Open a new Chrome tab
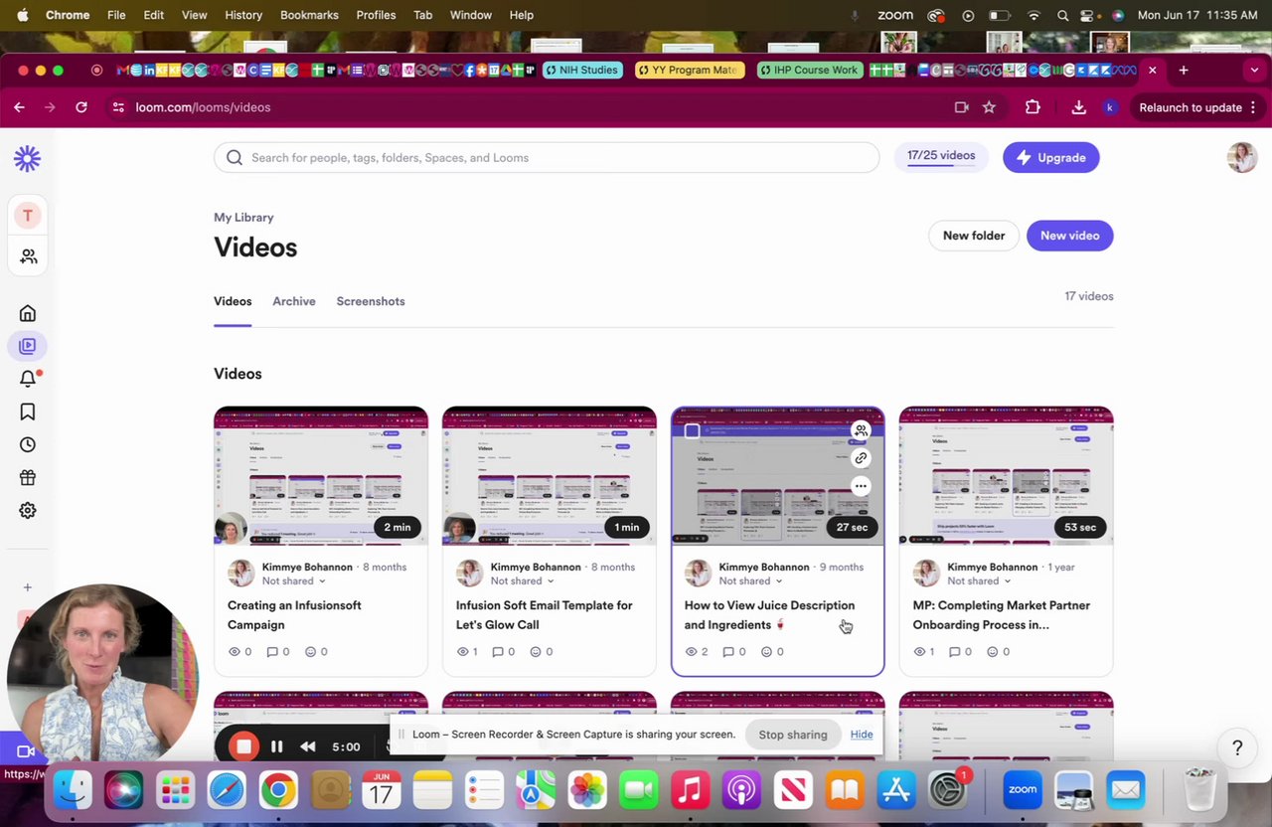This screenshot has height=827, width=1272. (1184, 71)
